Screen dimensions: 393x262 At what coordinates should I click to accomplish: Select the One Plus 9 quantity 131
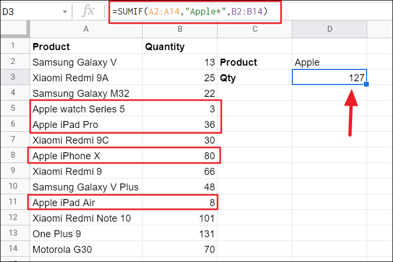(180, 234)
